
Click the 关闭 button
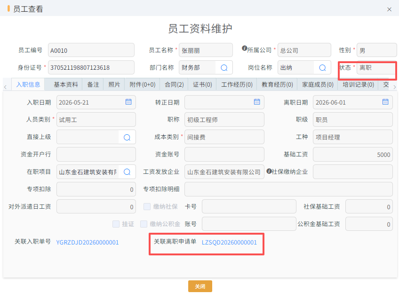(200, 286)
